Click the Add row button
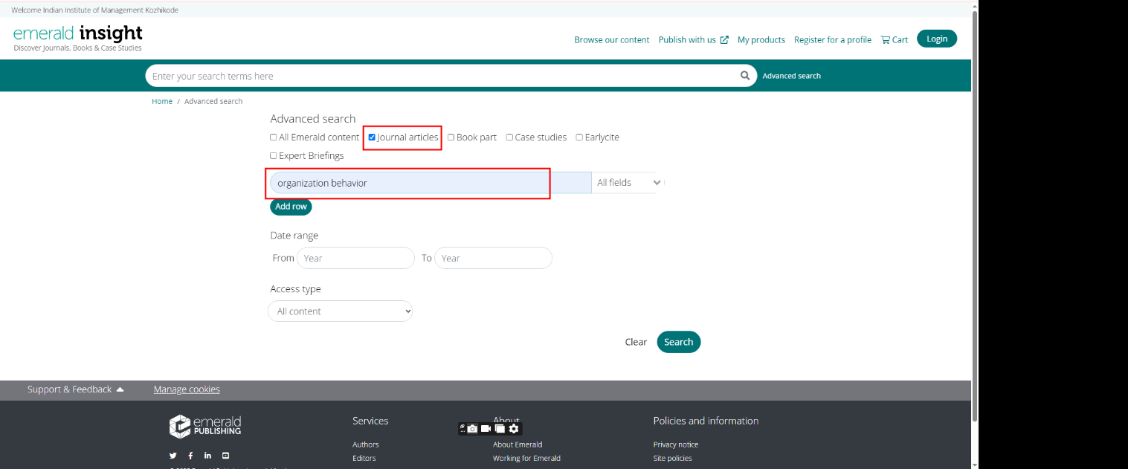Viewport: 1128px width, 469px height. pos(291,207)
